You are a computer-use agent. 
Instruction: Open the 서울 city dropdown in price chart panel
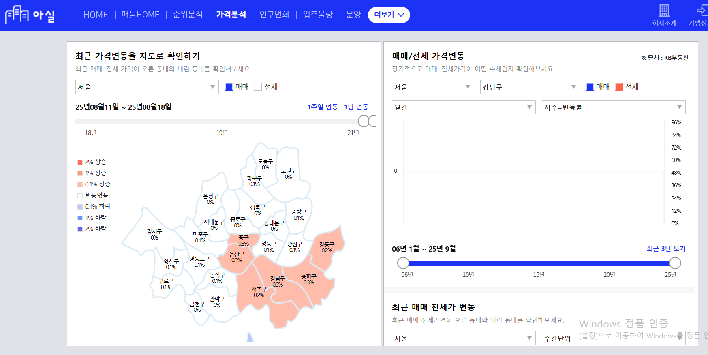[x=433, y=87]
